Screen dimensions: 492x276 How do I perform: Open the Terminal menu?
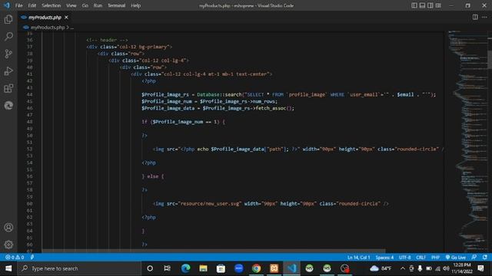pos(116,5)
